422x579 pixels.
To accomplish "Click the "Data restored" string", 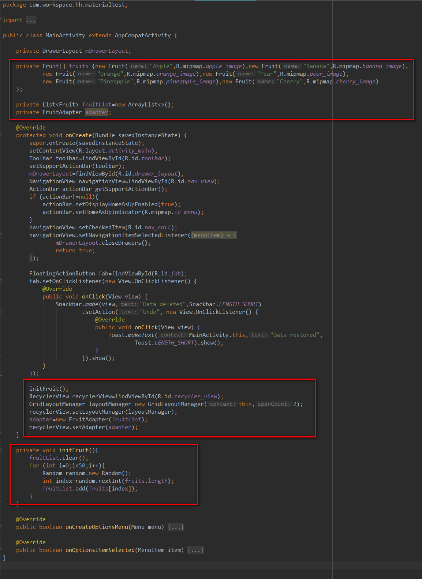I will click(x=295, y=335).
